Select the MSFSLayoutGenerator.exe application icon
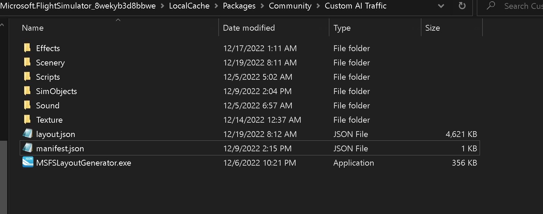Image resolution: width=543 pixels, height=214 pixels. (x=28, y=162)
